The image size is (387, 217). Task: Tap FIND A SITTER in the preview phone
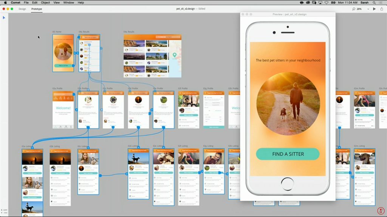(x=288, y=154)
